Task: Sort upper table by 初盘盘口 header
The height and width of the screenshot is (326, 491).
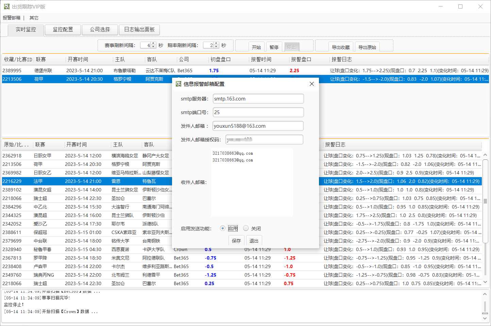Action: click(229, 59)
